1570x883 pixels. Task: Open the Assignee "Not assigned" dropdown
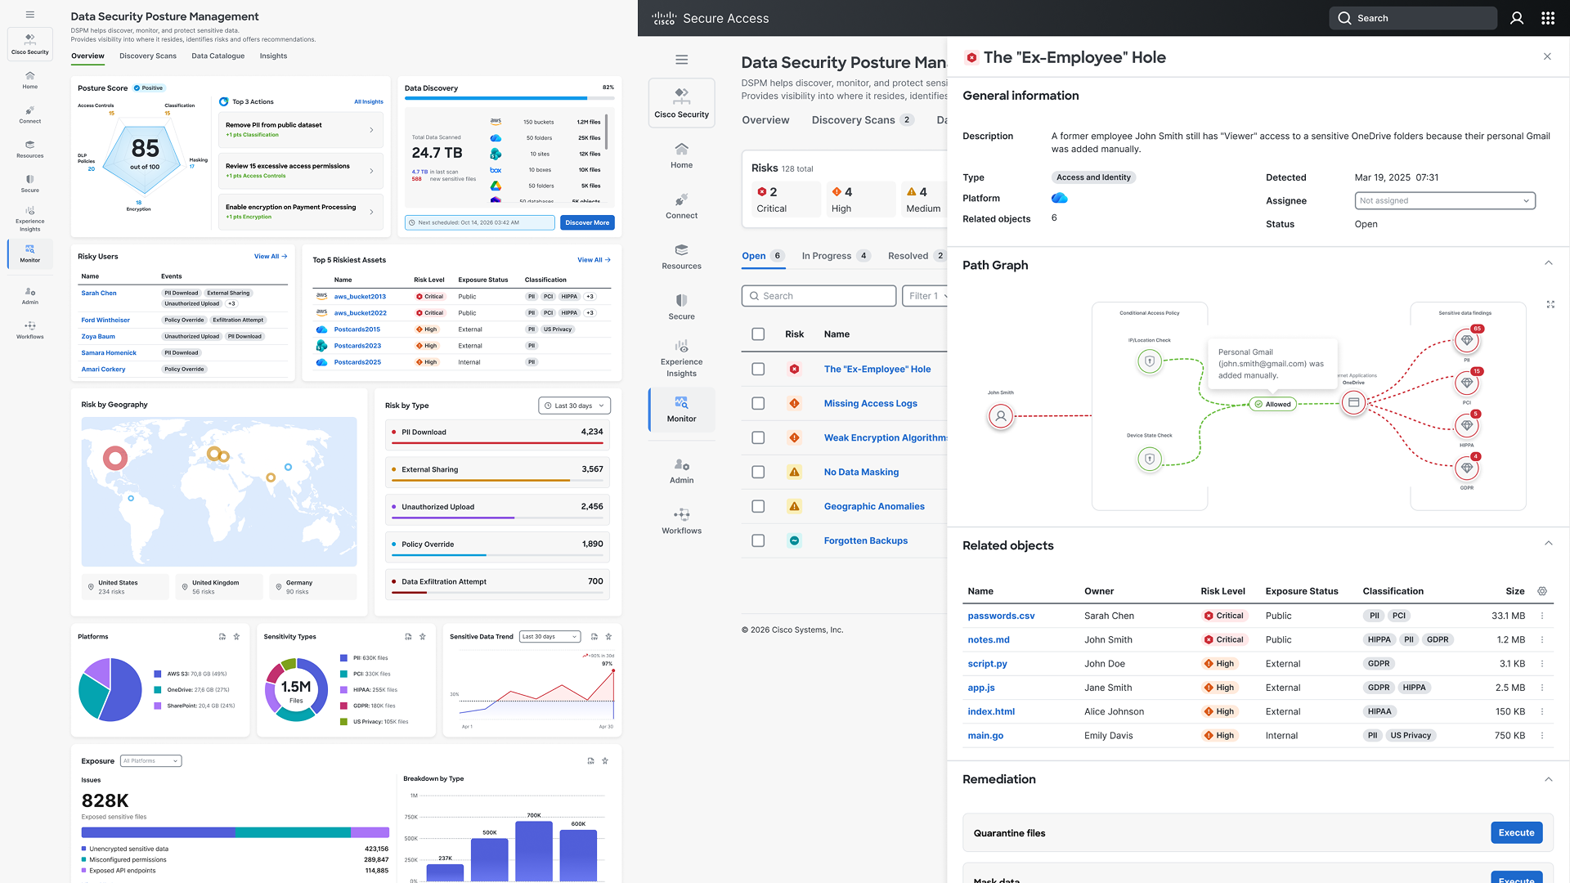(1444, 200)
